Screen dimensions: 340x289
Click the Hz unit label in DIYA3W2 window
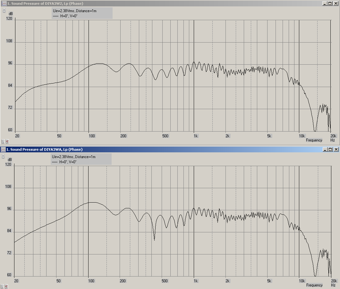[333, 140]
